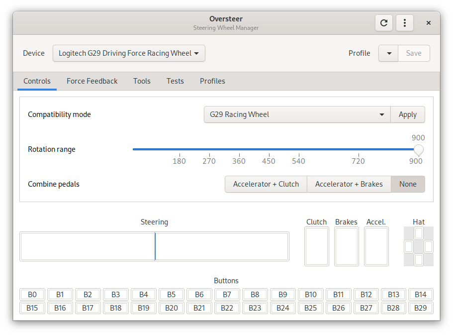453x335 pixels.
Task: Click the B0 button indicator
Action: [x=32, y=295]
